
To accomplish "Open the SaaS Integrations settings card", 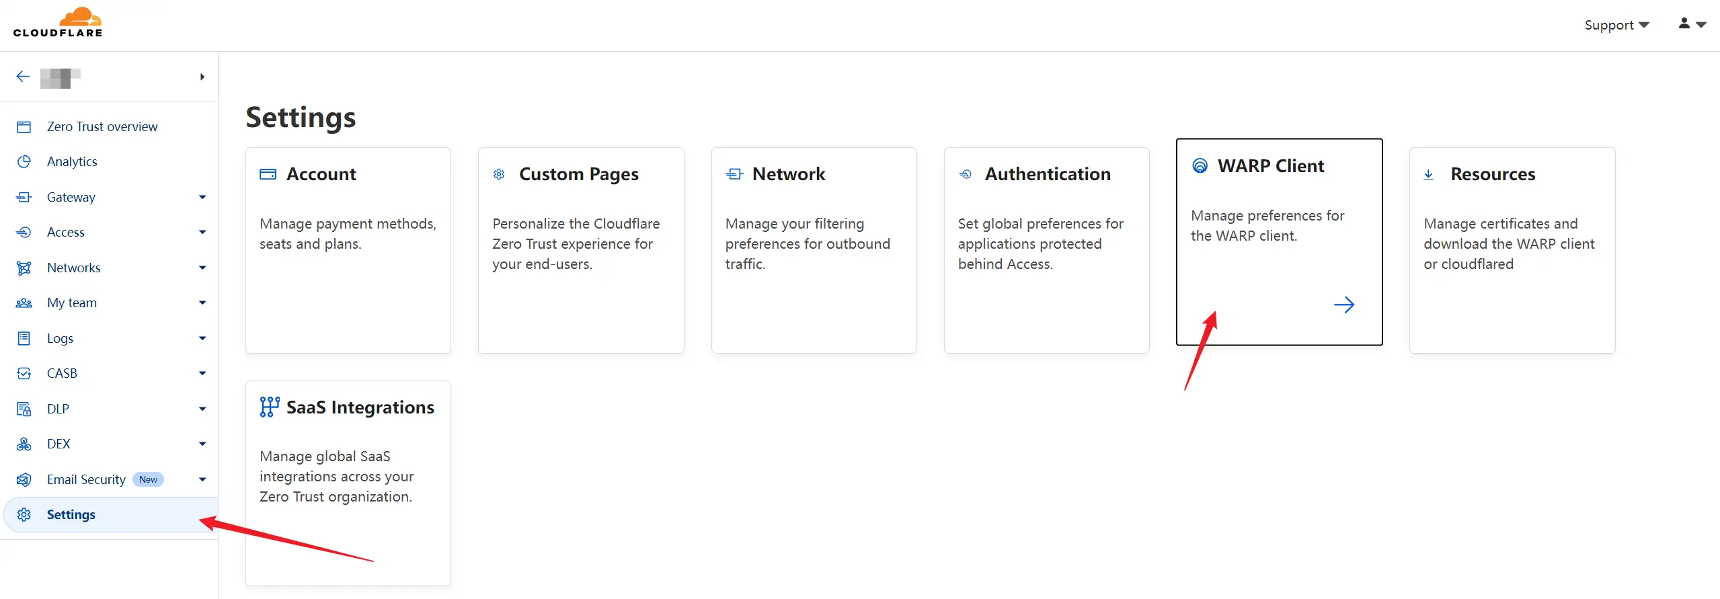I will coord(348,483).
